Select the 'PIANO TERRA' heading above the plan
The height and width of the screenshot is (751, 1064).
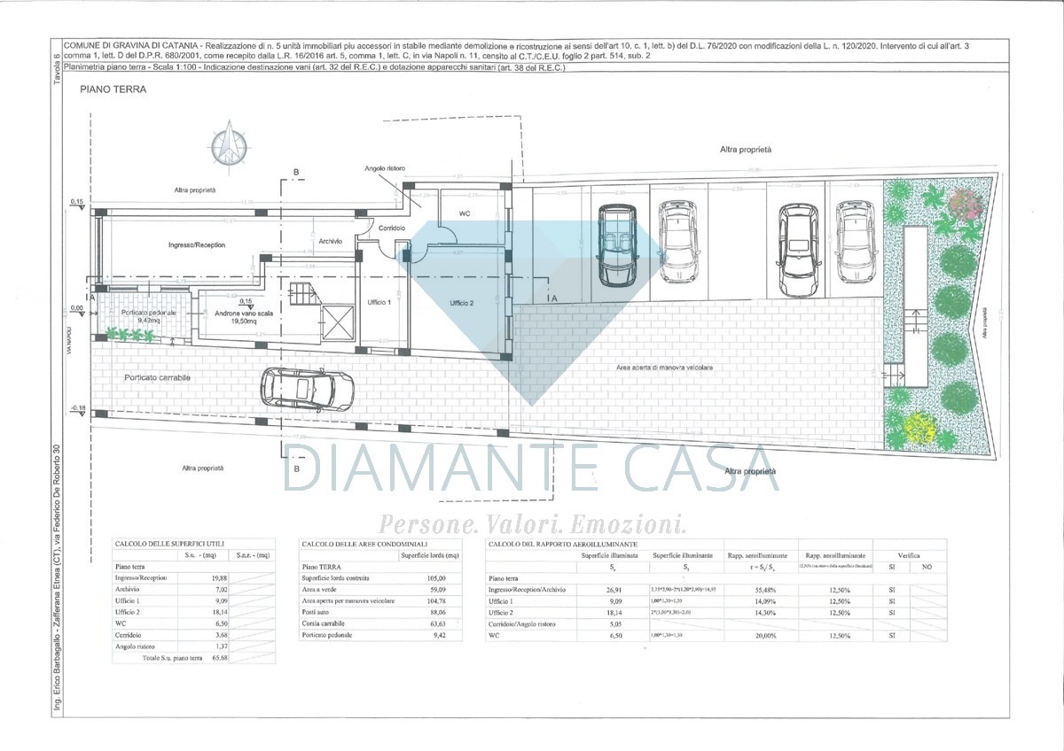(113, 90)
